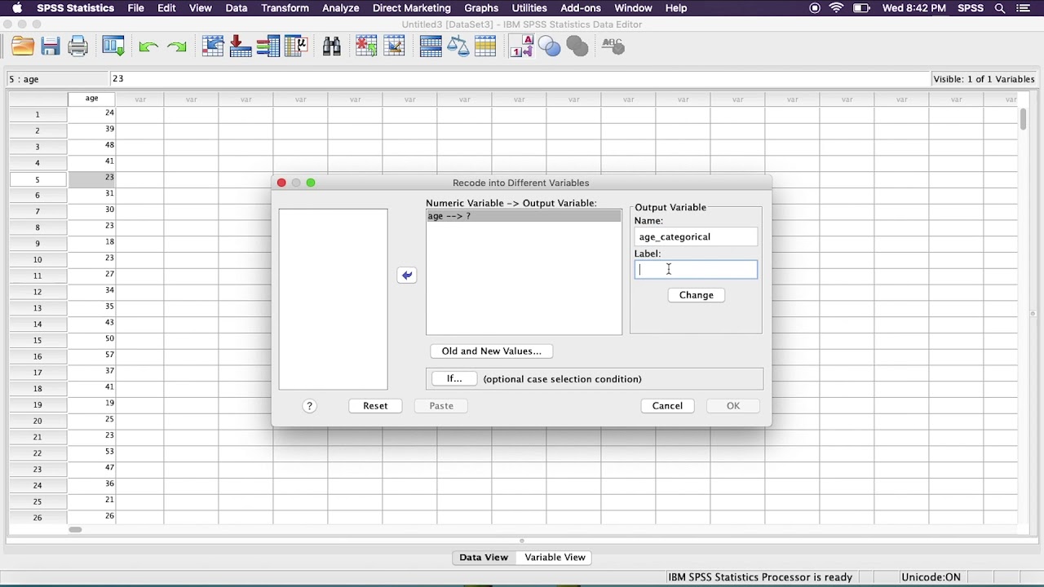Click the output variable Name field

[x=696, y=237]
